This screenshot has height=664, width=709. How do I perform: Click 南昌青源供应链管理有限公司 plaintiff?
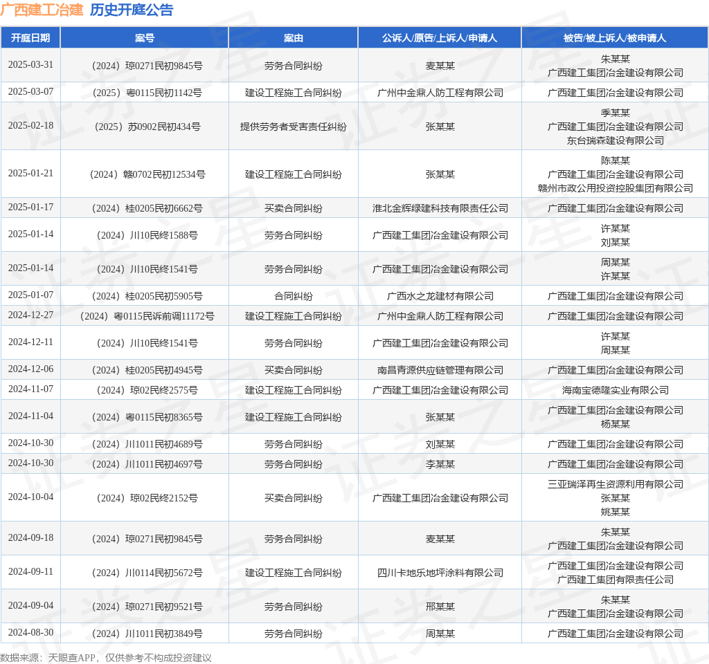pos(440,371)
